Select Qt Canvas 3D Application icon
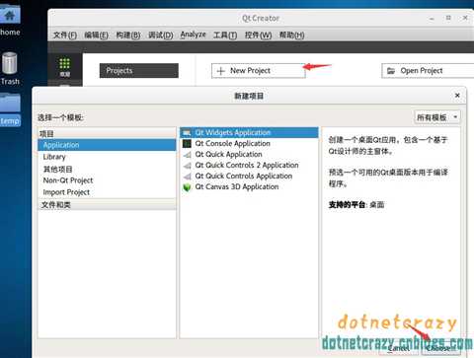 pos(187,187)
